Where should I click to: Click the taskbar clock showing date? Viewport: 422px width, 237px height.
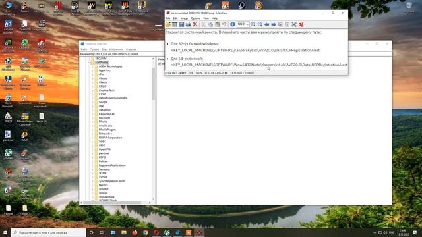coord(403,232)
